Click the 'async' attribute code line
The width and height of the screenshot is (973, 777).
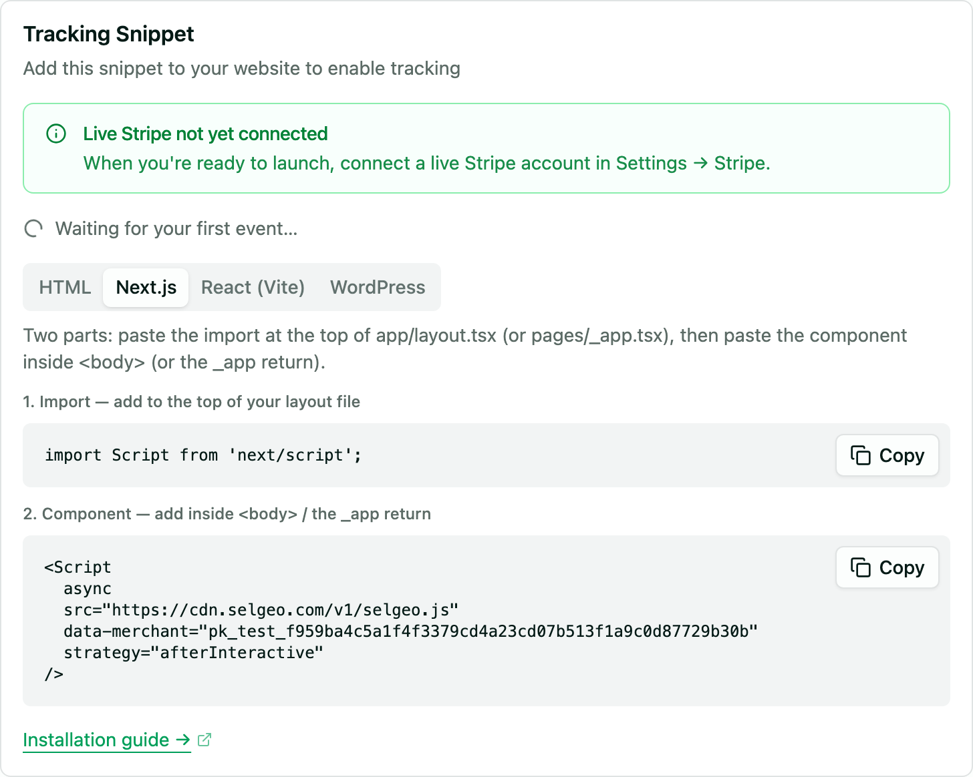click(x=88, y=589)
